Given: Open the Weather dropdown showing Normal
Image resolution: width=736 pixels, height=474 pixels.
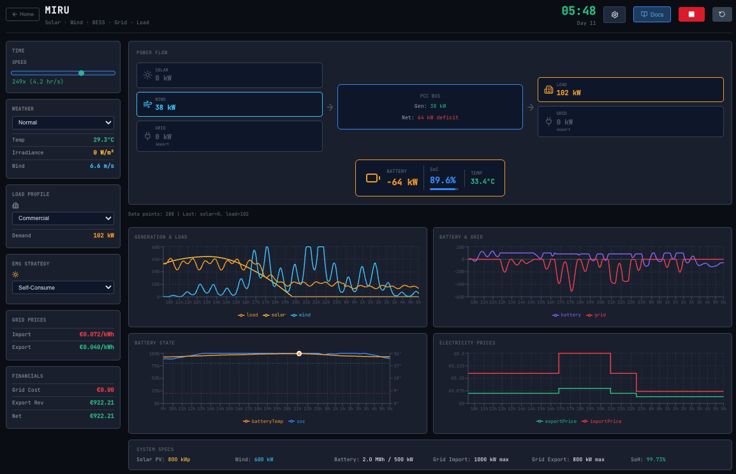Looking at the screenshot, I should (x=63, y=122).
